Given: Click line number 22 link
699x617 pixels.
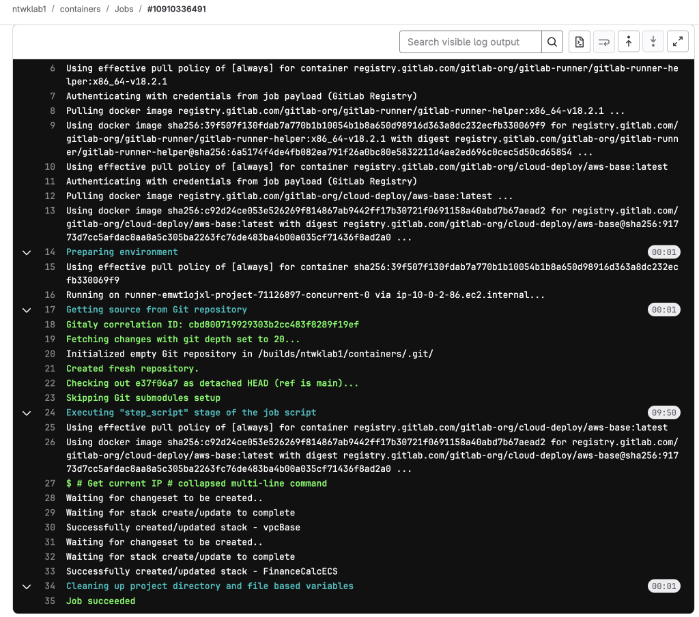Looking at the screenshot, I should pyautogui.click(x=50, y=383).
